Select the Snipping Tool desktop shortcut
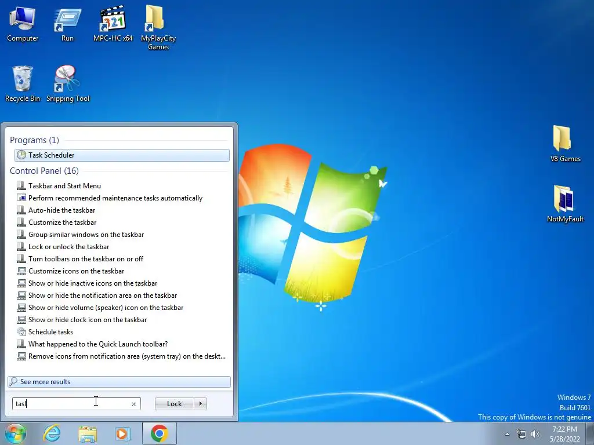Screen dimensions: 594x445 (68, 84)
